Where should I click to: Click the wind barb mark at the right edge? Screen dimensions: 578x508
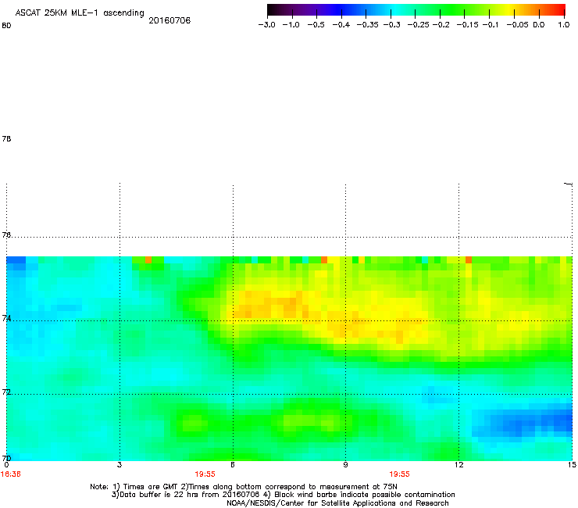pos(568,184)
